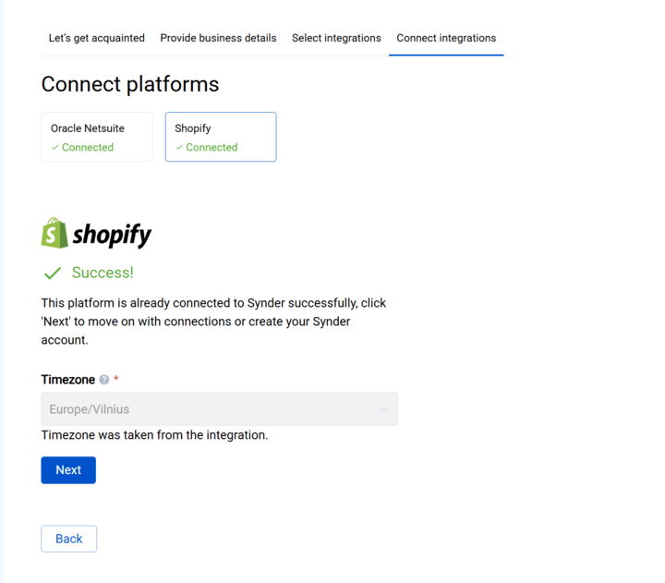Viewport: 665px width, 583px height.
Task: Click the Success! text
Action: coord(103,273)
